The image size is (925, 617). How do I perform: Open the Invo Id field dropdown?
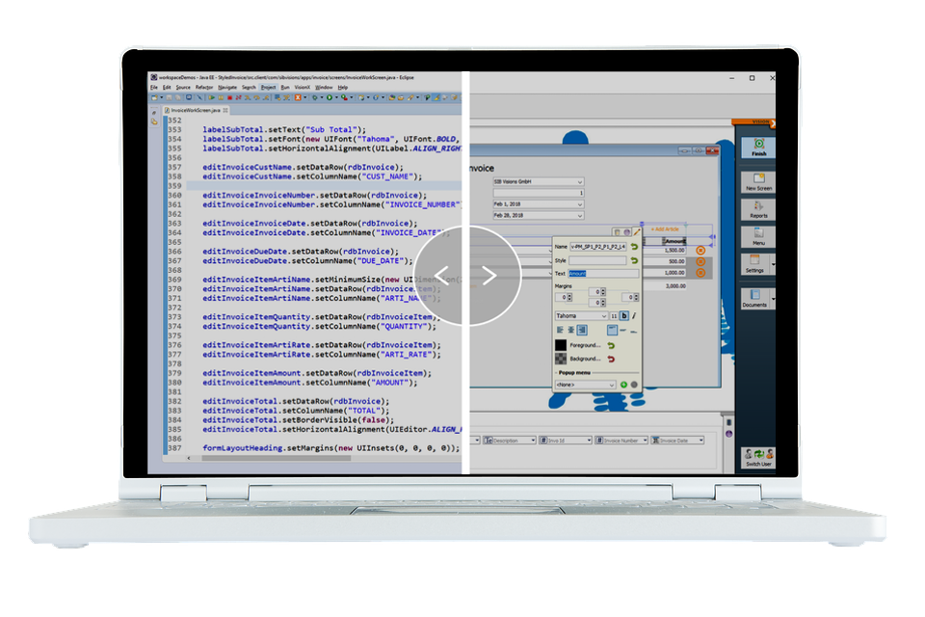589,441
